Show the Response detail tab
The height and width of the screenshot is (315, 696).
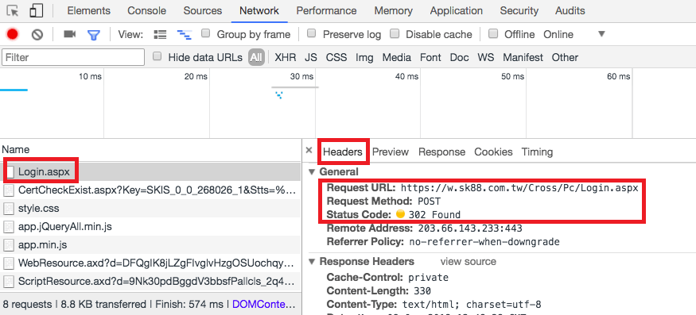click(441, 152)
